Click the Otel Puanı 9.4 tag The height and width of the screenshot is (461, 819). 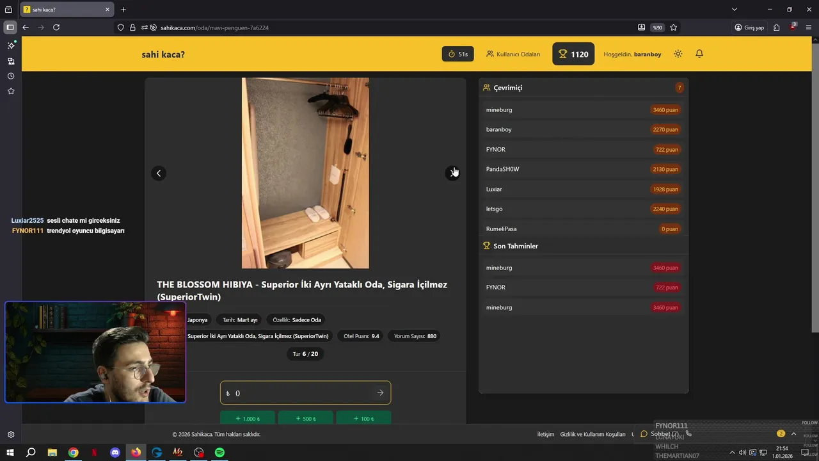pyautogui.click(x=362, y=336)
